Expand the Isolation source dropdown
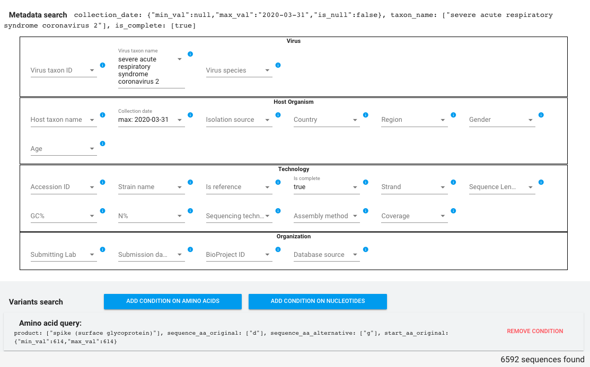Viewport: 590px width, 367px height. (239, 120)
